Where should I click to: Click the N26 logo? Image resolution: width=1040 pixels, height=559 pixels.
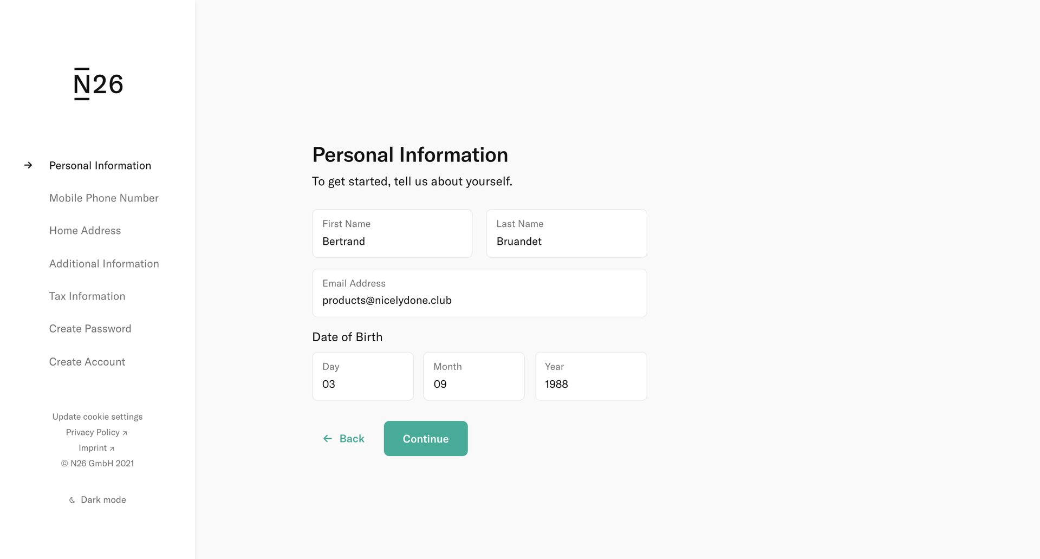coord(98,83)
